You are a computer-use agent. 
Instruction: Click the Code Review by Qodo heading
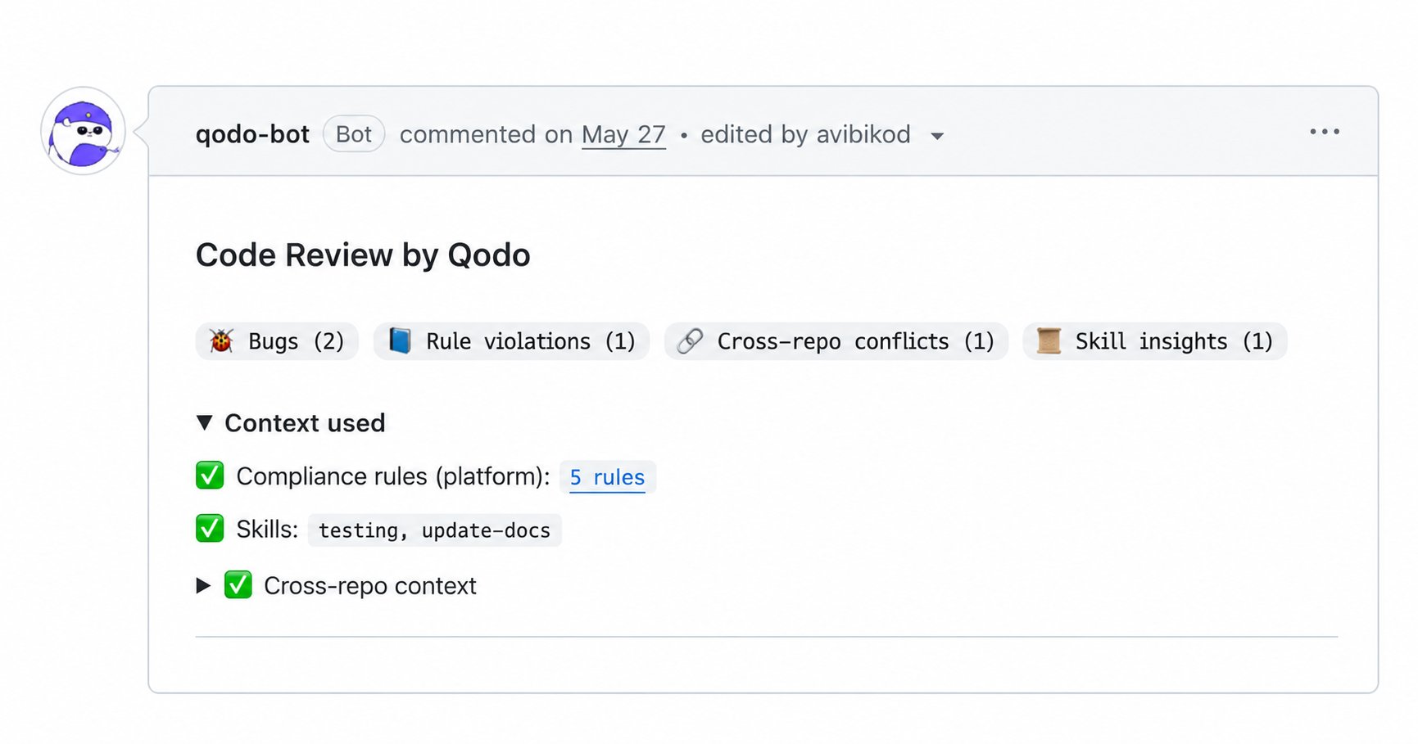(363, 255)
